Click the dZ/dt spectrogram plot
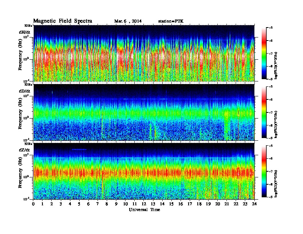 (x=144, y=171)
